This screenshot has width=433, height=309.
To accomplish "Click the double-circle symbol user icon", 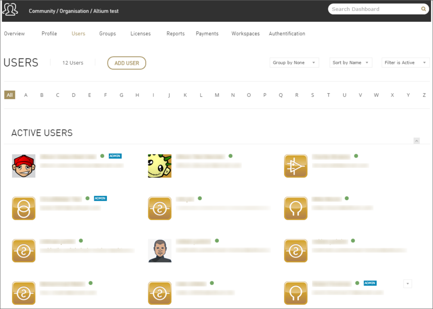I will (23, 208).
